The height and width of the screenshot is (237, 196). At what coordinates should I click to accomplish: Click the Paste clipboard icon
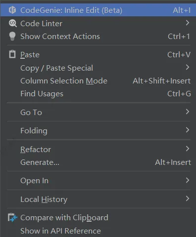tap(12, 54)
